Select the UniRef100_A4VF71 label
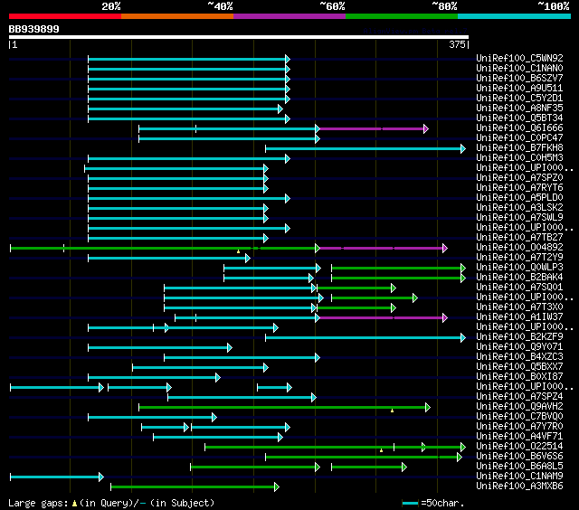Image resolution: width=579 pixels, height=510 pixels. click(x=519, y=437)
